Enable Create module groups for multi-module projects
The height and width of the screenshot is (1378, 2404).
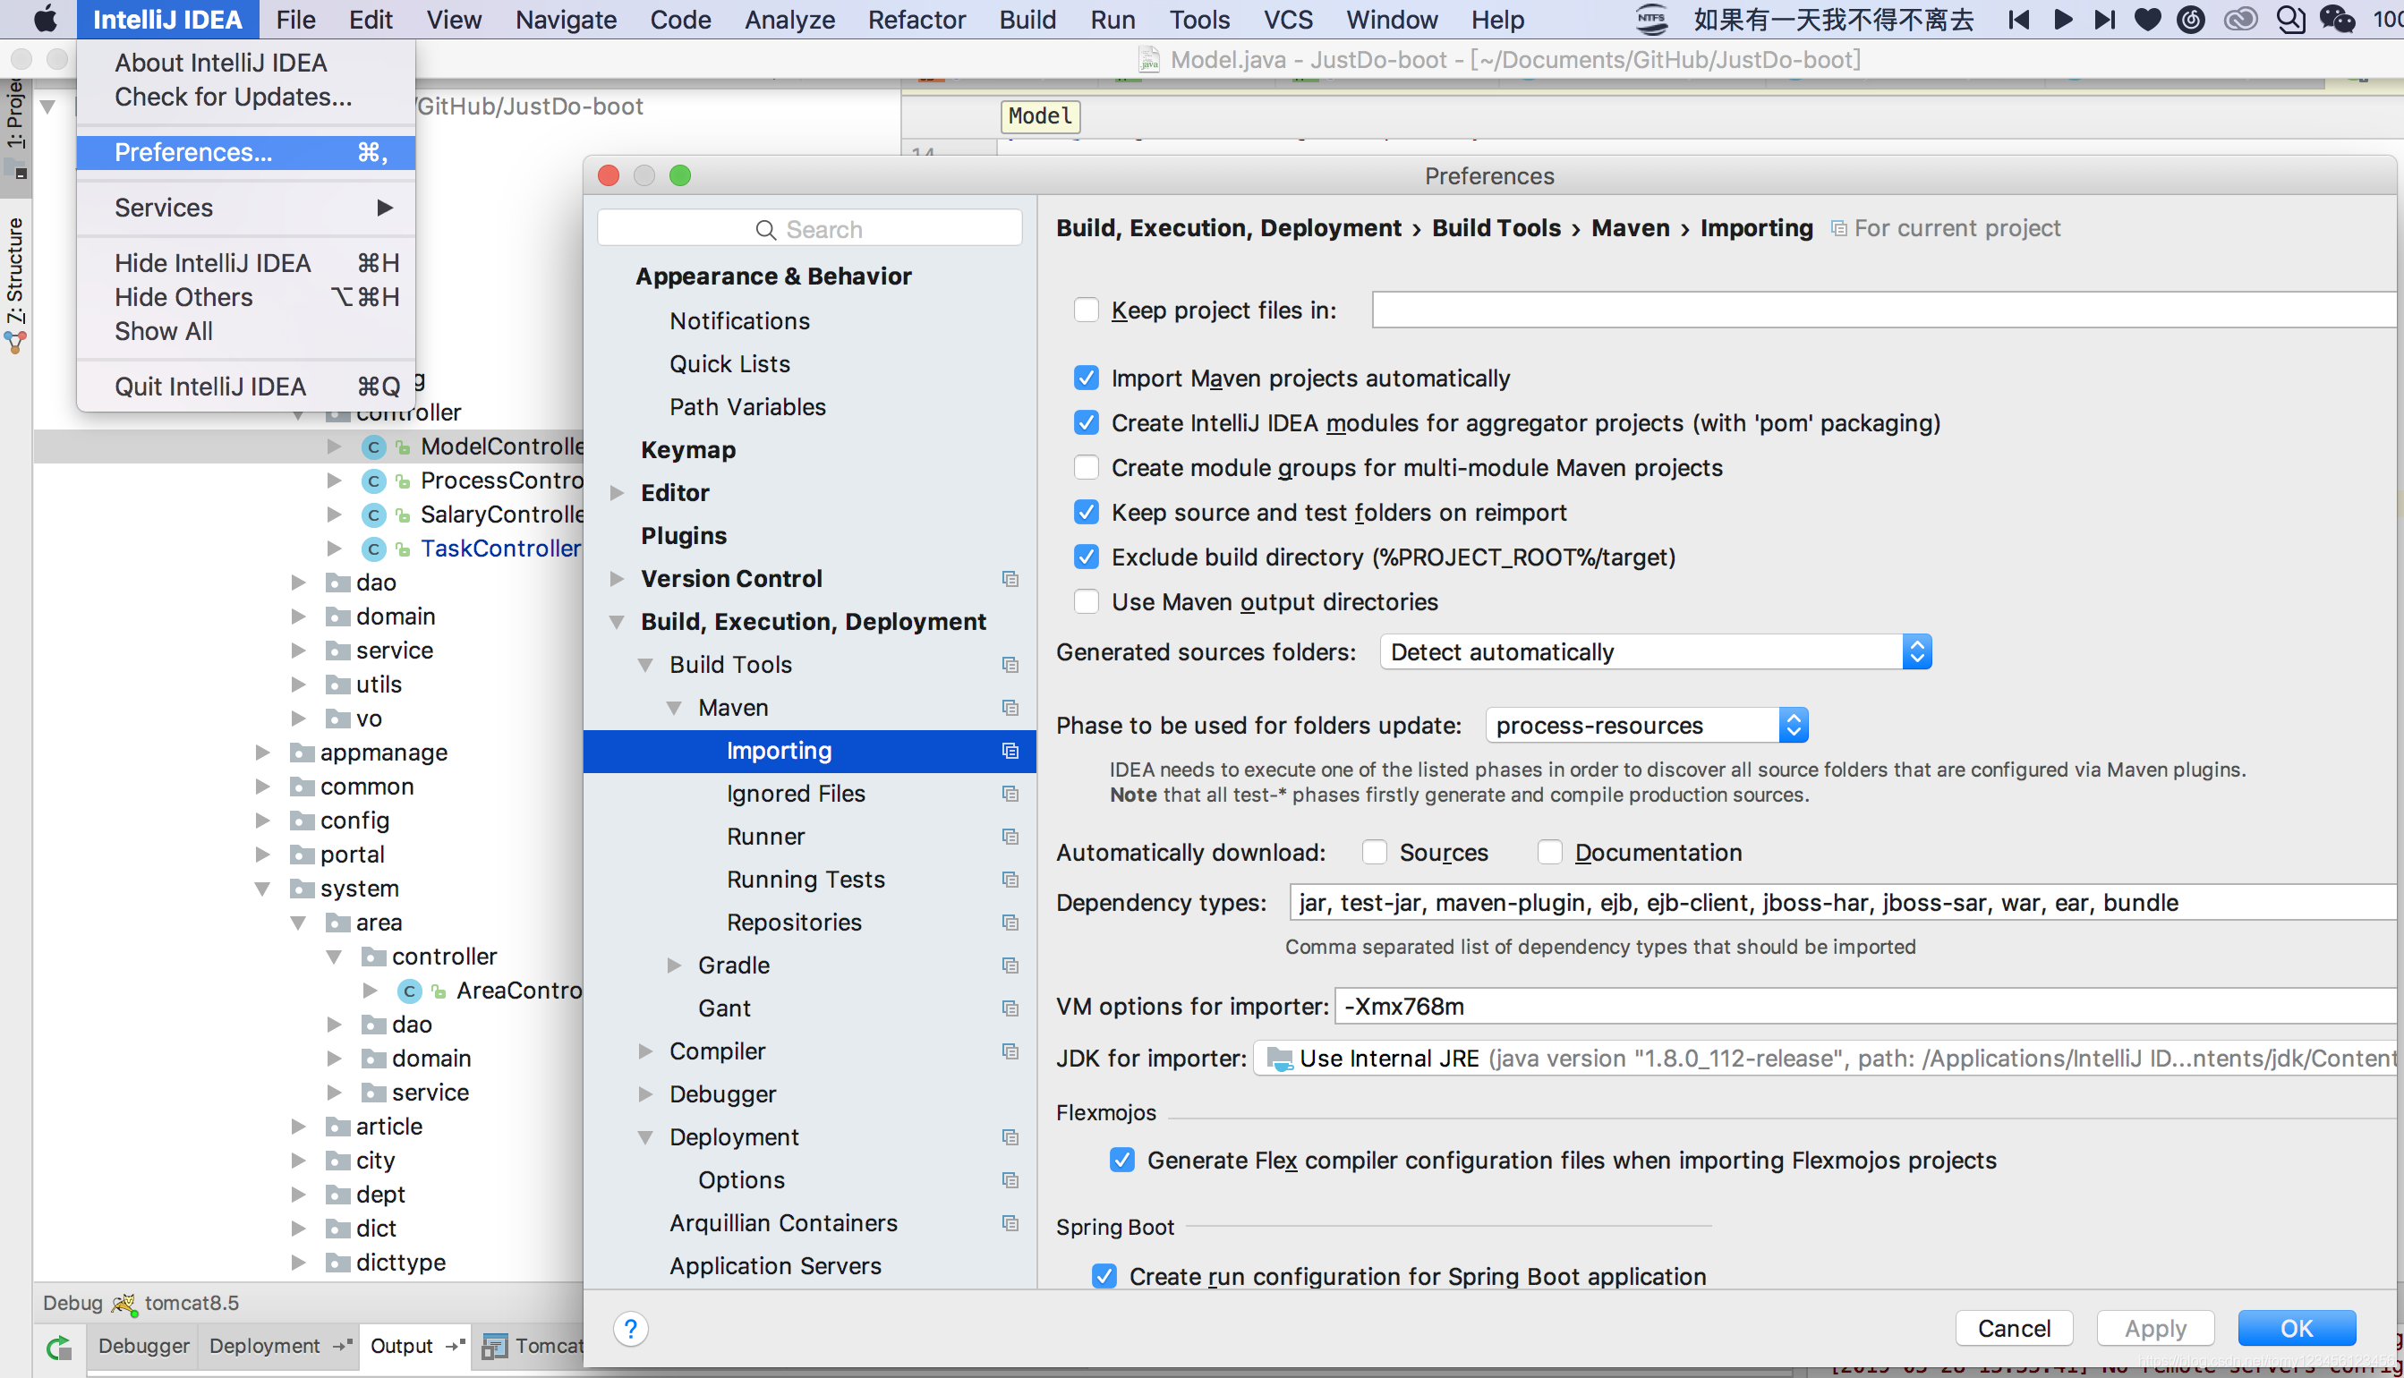point(1087,467)
